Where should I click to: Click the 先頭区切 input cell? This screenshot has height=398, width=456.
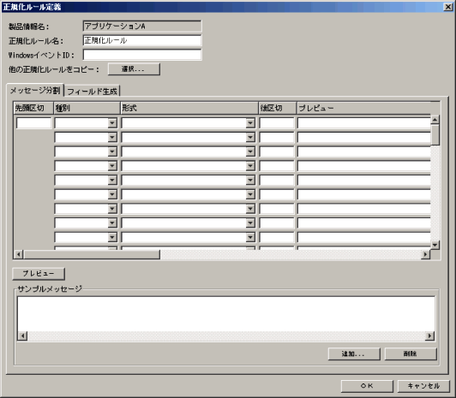tap(33, 122)
